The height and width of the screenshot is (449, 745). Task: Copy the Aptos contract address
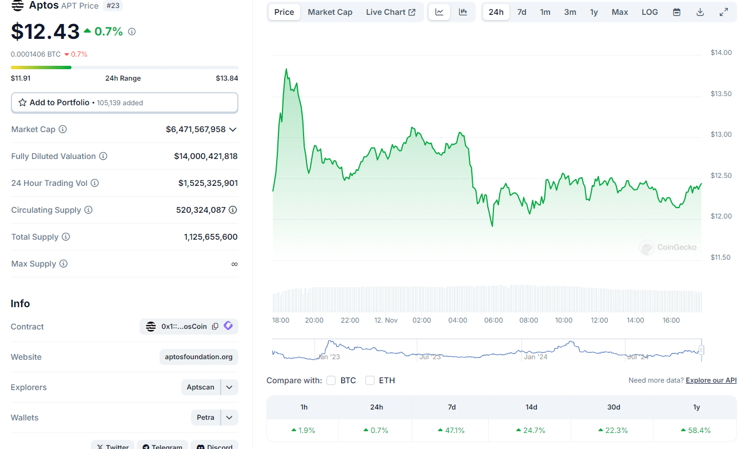215,327
